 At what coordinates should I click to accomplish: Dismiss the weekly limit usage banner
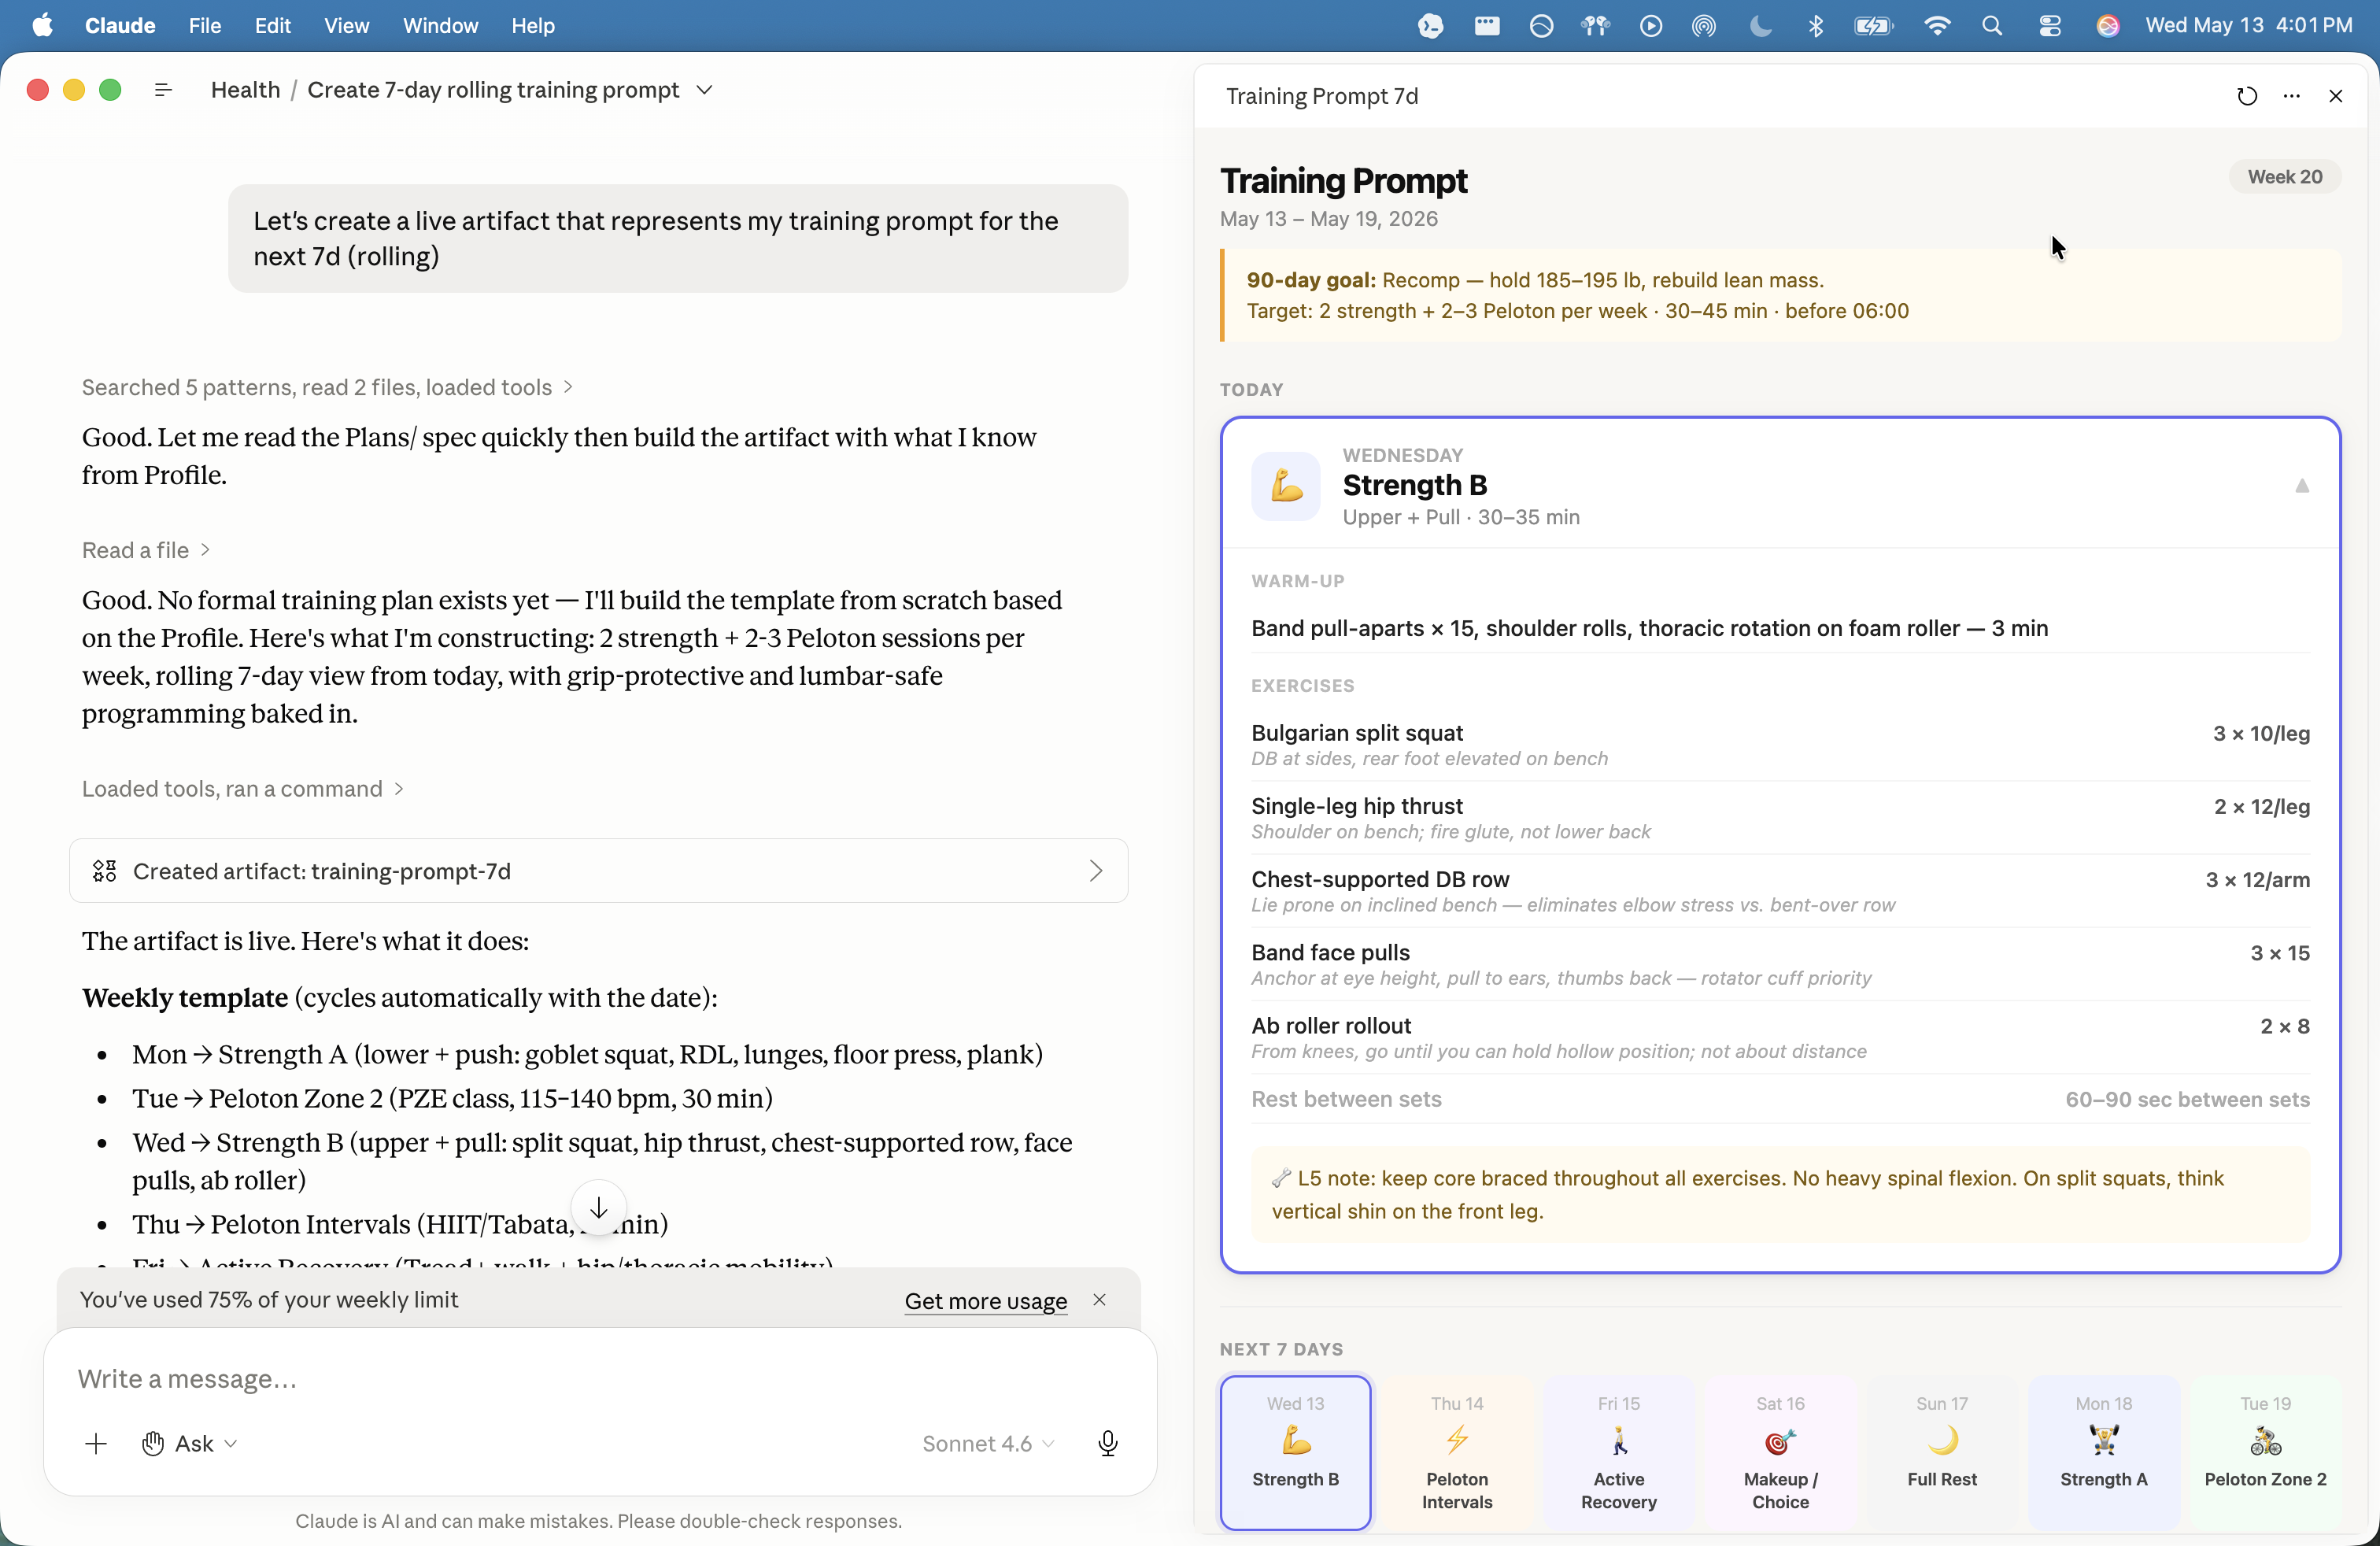point(1099,1299)
